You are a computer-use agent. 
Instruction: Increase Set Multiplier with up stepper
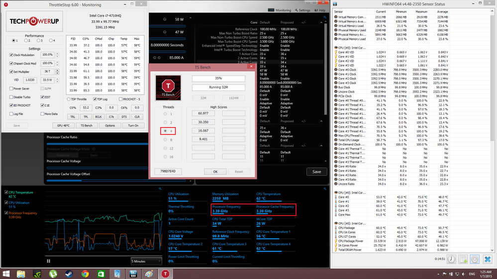pos(57,70)
